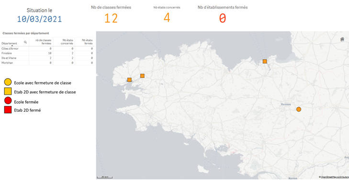Open the OpenStreetMap contributors link

pos(335,177)
